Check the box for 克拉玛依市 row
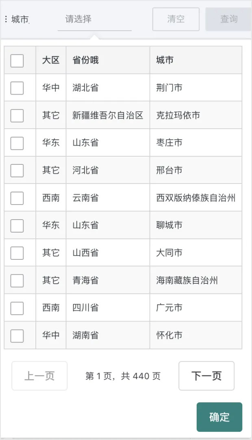Image resolution: width=252 pixels, height=440 pixels. (17, 115)
